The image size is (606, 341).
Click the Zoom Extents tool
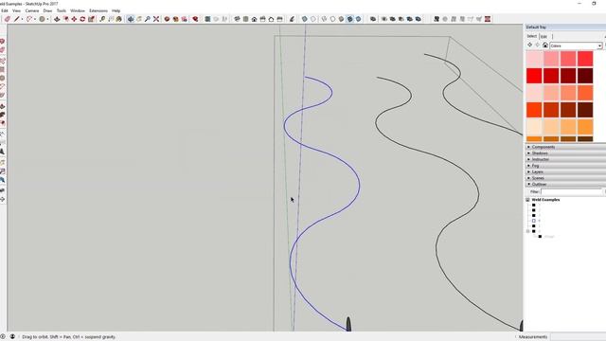[156, 19]
